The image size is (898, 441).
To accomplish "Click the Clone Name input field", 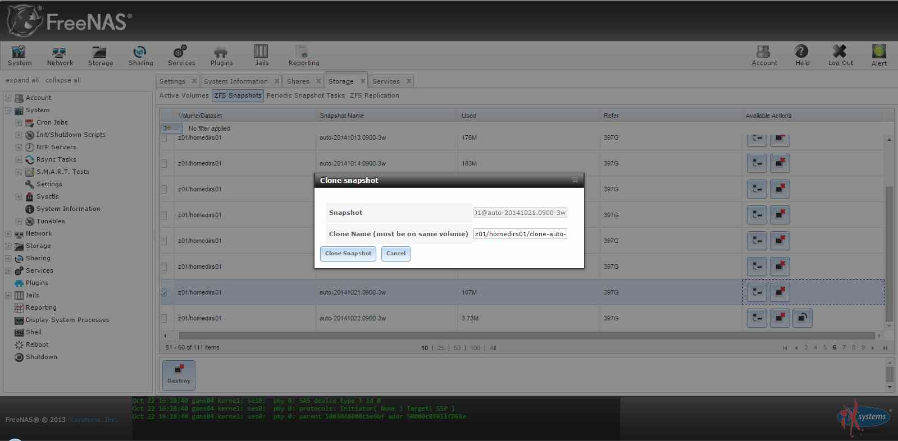I will click(520, 234).
